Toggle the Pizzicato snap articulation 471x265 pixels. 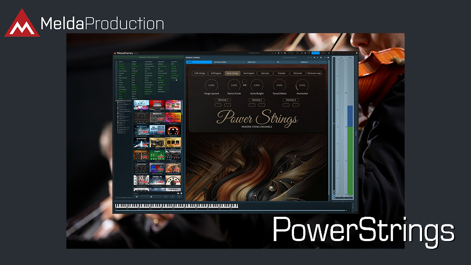(x=314, y=73)
